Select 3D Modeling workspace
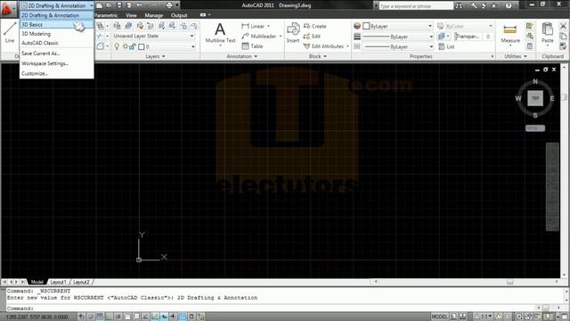 (57, 34)
